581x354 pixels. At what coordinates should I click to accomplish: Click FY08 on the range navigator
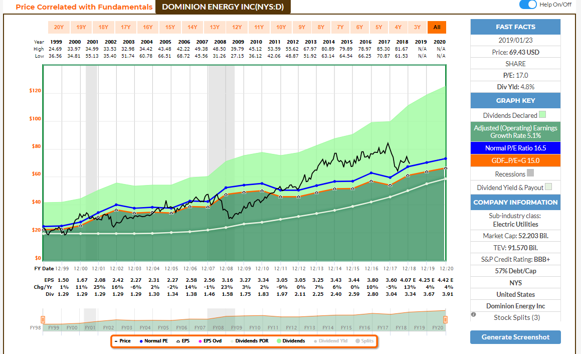pos(218,328)
